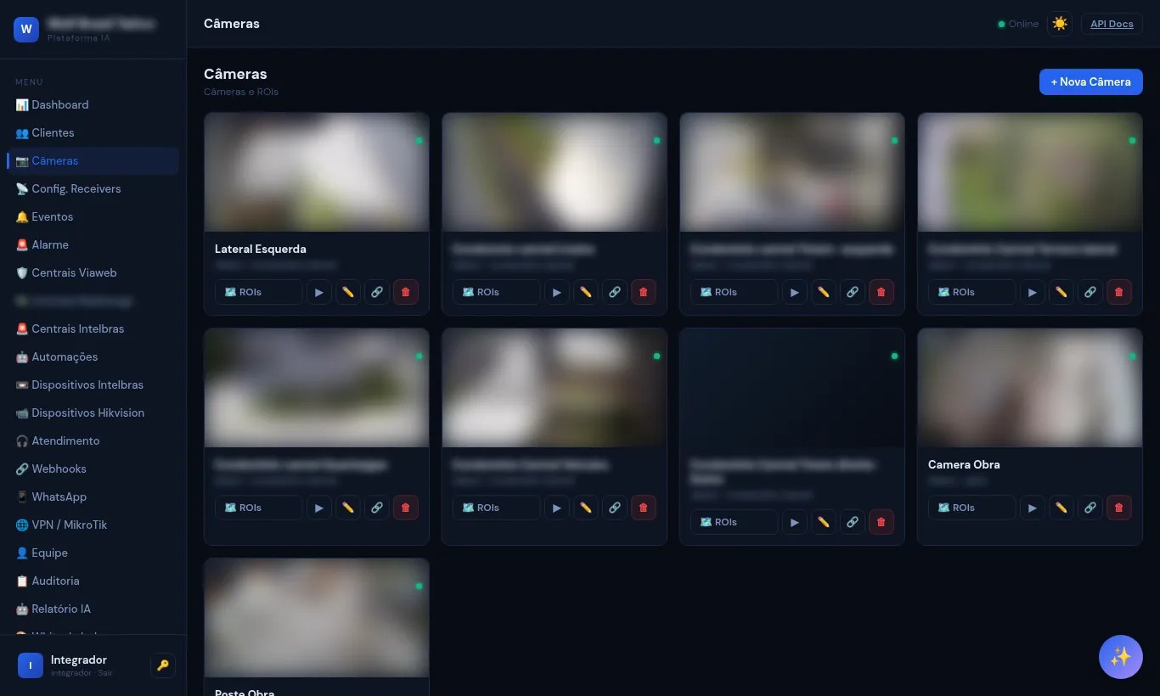Viewport: 1160px width, 696px height.
Task: Open Webhooks in the sidebar
Action: pos(93,469)
